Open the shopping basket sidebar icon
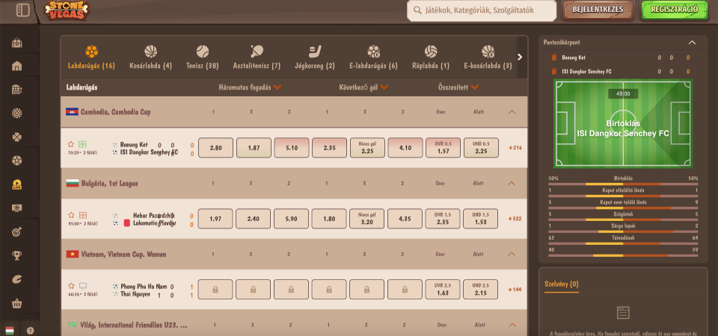The width and height of the screenshot is (718, 336). tap(17, 304)
